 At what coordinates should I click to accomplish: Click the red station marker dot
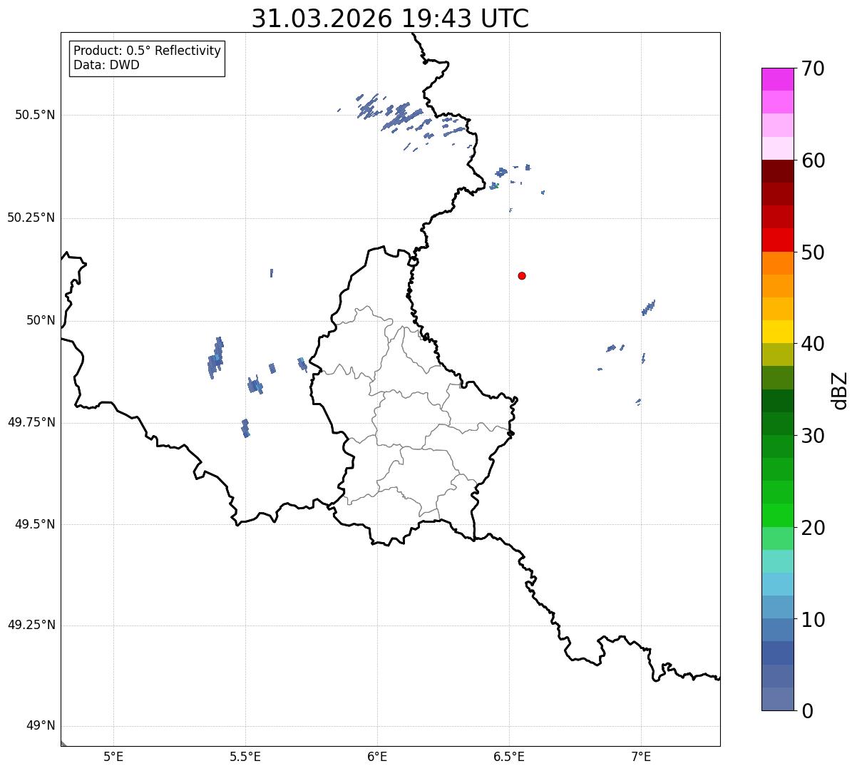[x=522, y=275]
